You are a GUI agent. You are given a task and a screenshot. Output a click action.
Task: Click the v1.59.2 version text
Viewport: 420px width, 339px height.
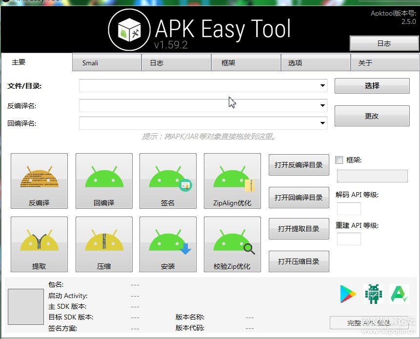[x=171, y=45]
